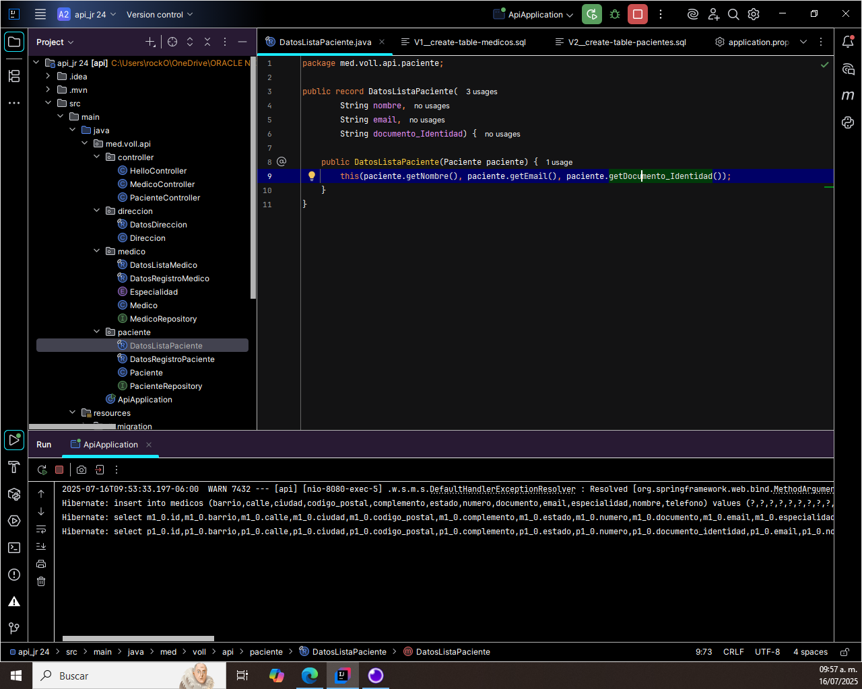Stop ApiApplication with the red stop button
Image resolution: width=862 pixels, height=689 pixels.
[638, 14]
